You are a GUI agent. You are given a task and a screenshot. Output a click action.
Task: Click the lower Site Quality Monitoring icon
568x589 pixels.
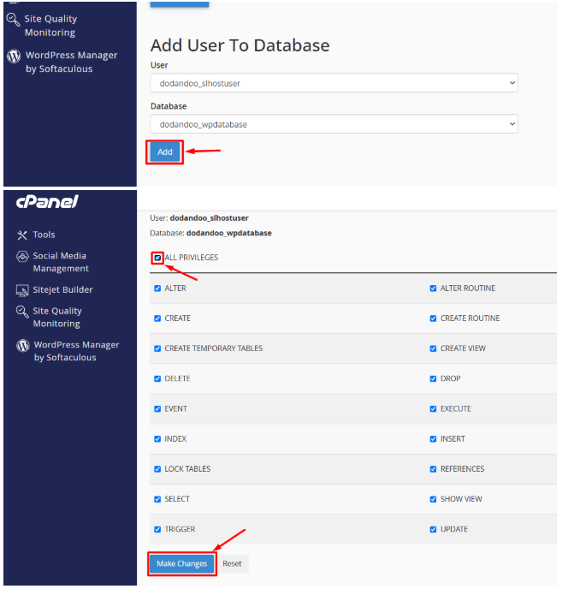click(x=23, y=312)
